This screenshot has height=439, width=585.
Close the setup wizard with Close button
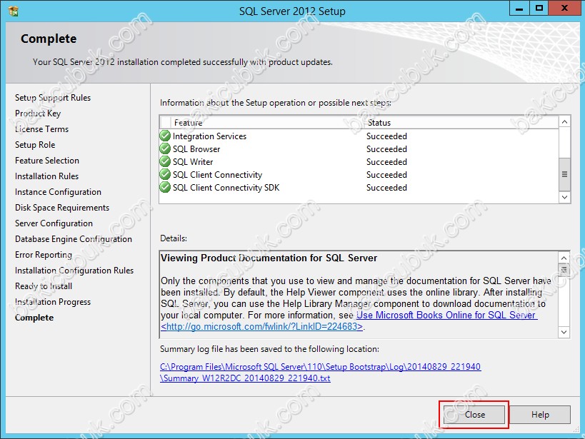pos(474,415)
